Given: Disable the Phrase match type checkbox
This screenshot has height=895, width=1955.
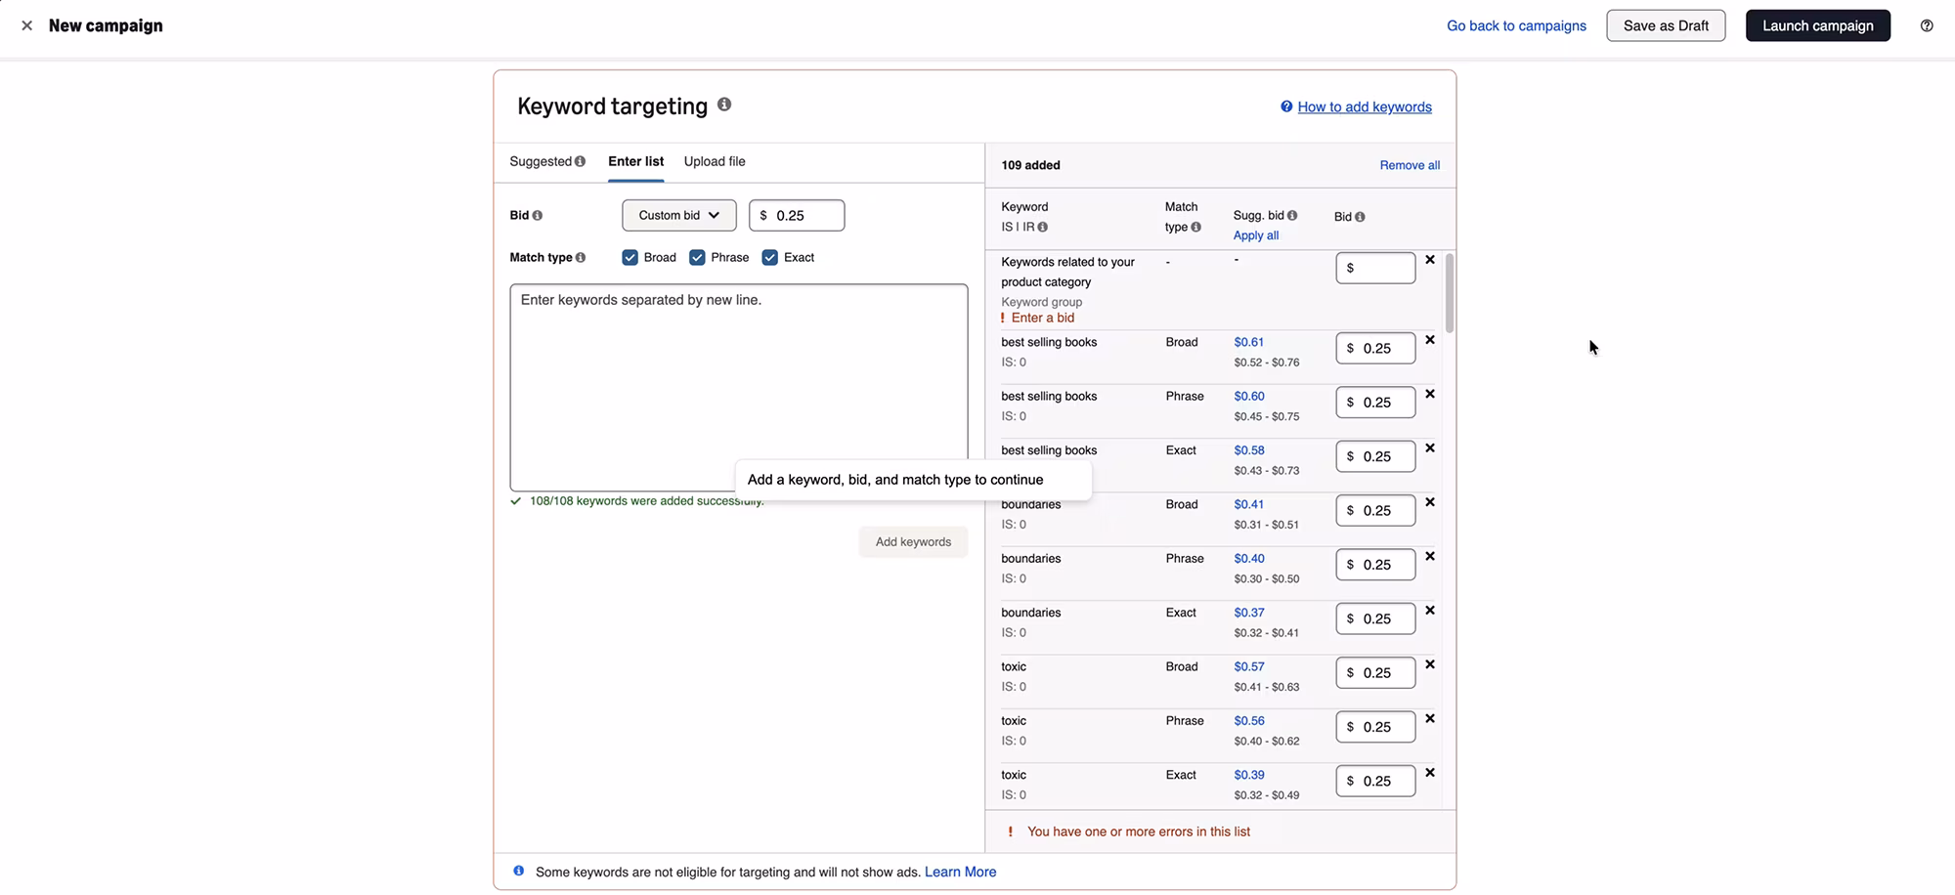Looking at the screenshot, I should pyautogui.click(x=697, y=257).
